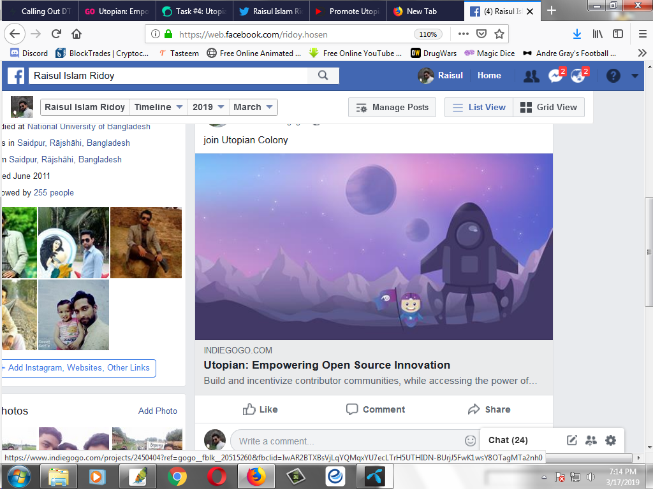Click Add Photo link
Image resolution: width=653 pixels, height=489 pixels.
pyautogui.click(x=158, y=411)
